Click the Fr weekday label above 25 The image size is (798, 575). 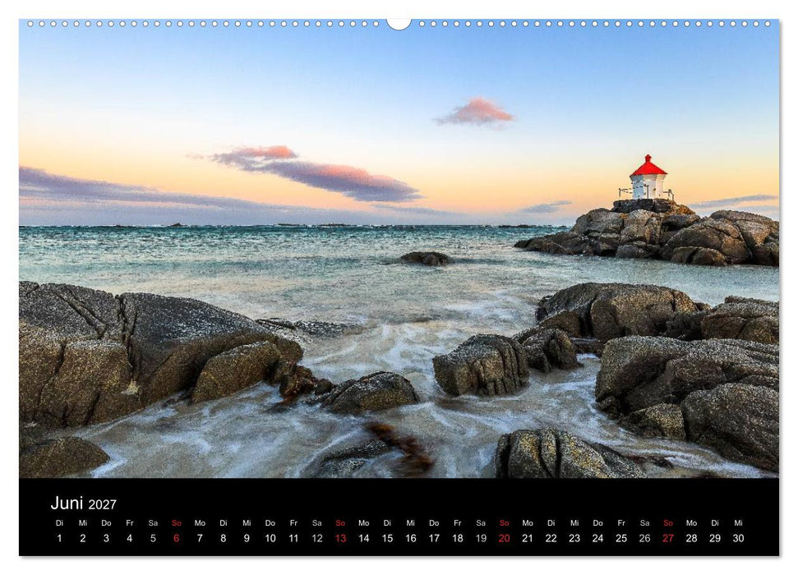click(x=621, y=523)
